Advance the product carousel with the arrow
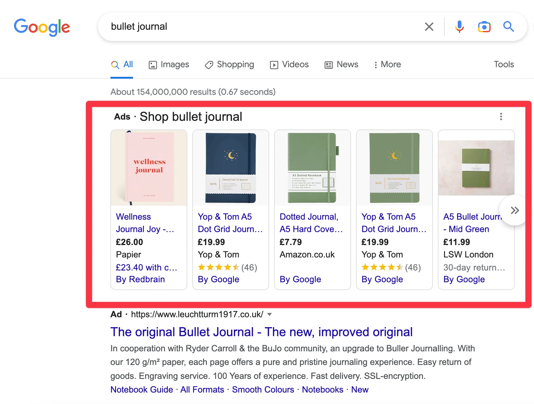This screenshot has height=404, width=534. click(x=514, y=210)
